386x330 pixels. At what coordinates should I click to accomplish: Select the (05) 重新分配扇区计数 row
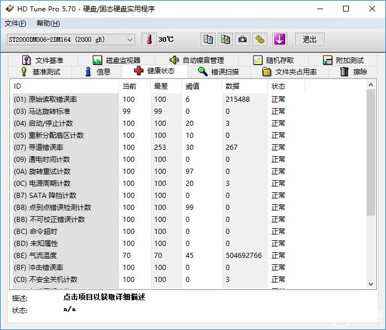pos(159,136)
